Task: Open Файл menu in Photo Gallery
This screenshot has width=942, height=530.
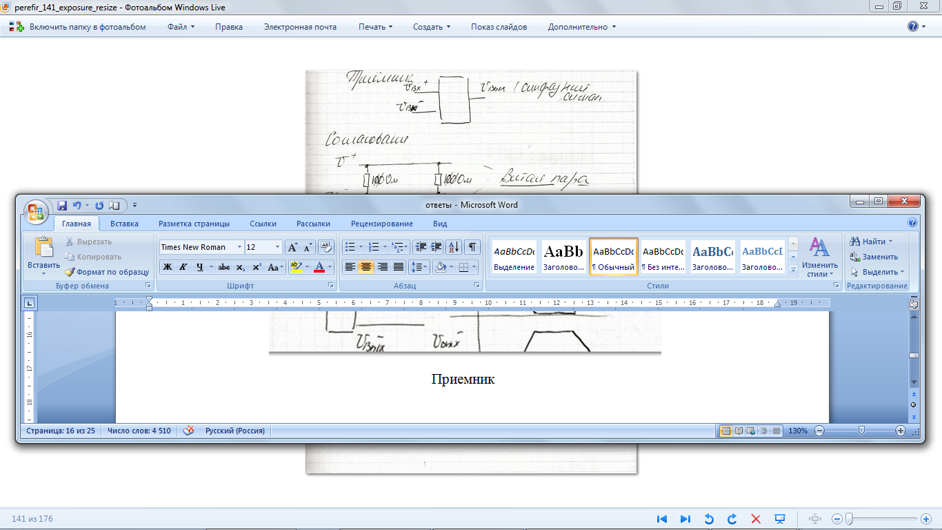Action: coord(181,27)
